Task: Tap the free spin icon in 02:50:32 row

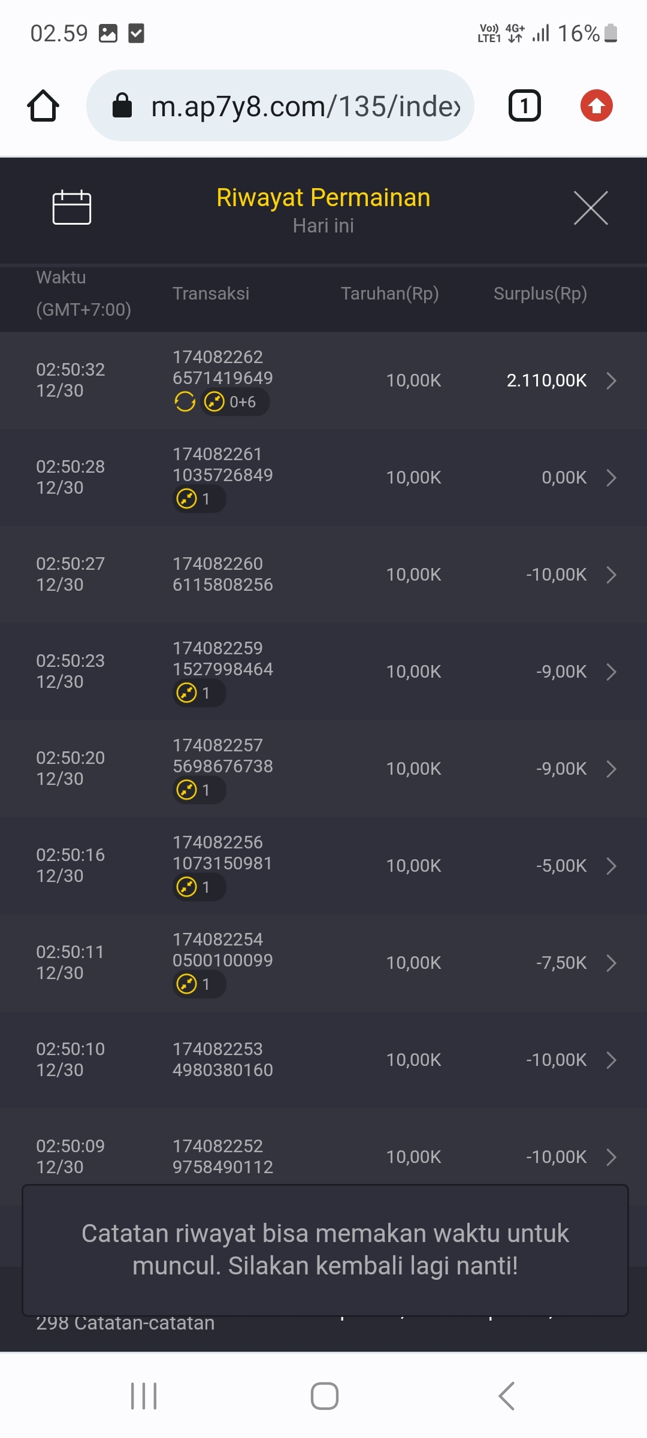Action: [x=185, y=401]
